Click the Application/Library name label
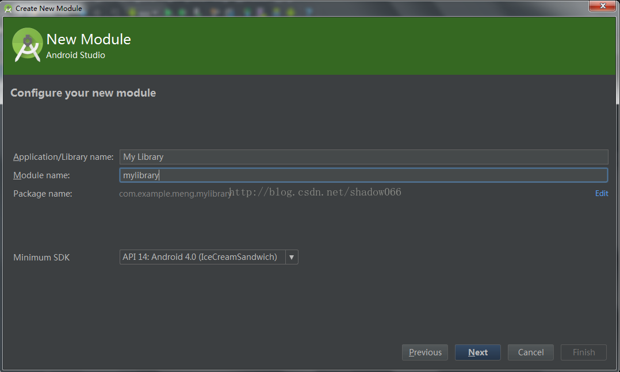This screenshot has width=620, height=372. (x=63, y=157)
